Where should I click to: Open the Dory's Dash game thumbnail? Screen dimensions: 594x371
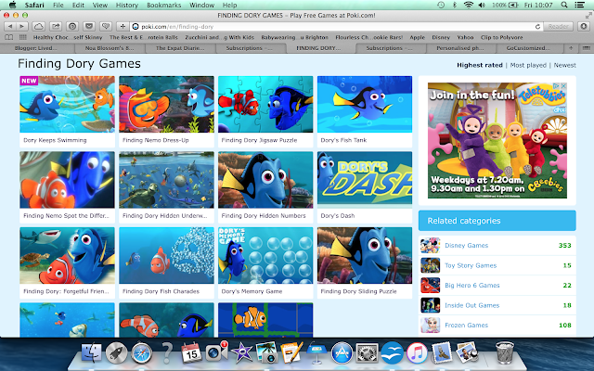click(365, 180)
